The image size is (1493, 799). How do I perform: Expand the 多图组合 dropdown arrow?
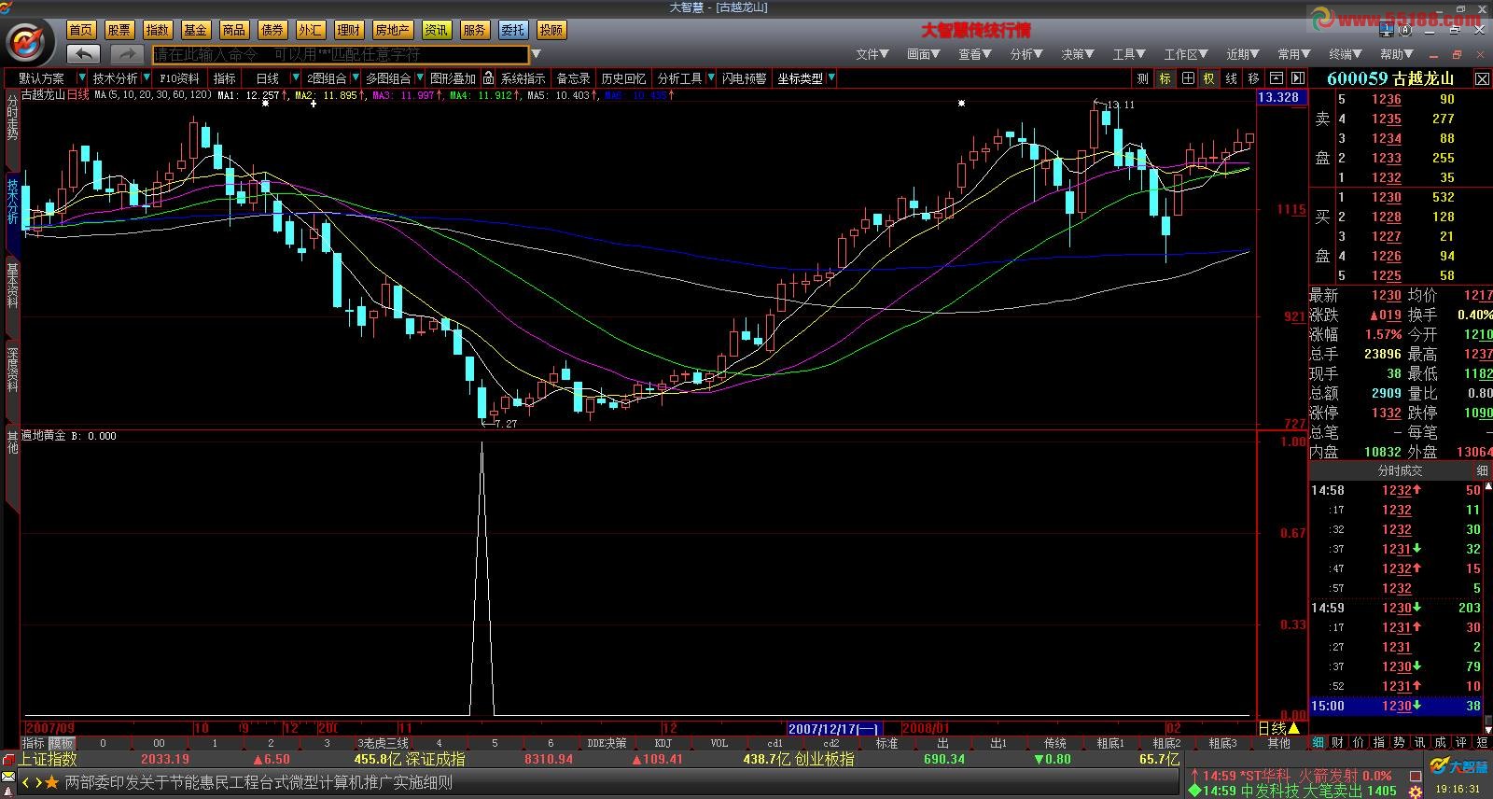419,78
